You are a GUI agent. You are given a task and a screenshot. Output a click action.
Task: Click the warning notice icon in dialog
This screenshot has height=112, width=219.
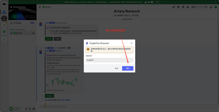click(88, 49)
